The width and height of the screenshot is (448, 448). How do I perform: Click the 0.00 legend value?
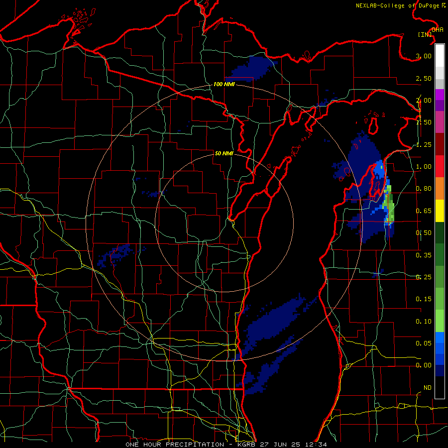(x=424, y=365)
